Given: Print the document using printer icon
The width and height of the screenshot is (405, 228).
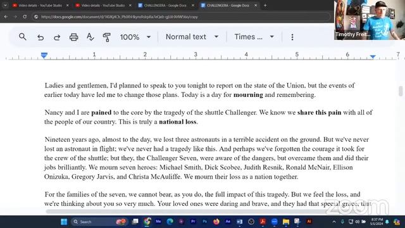Looking at the screenshot, I should click(x=73, y=37).
